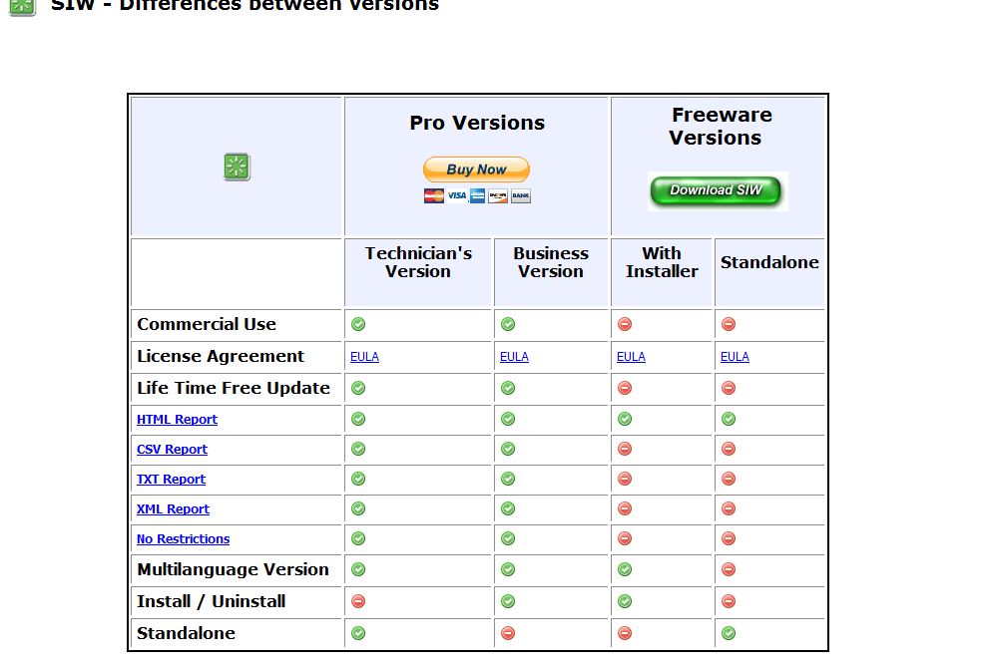Click the Business Version column header
The image size is (988, 669).
pyautogui.click(x=551, y=262)
